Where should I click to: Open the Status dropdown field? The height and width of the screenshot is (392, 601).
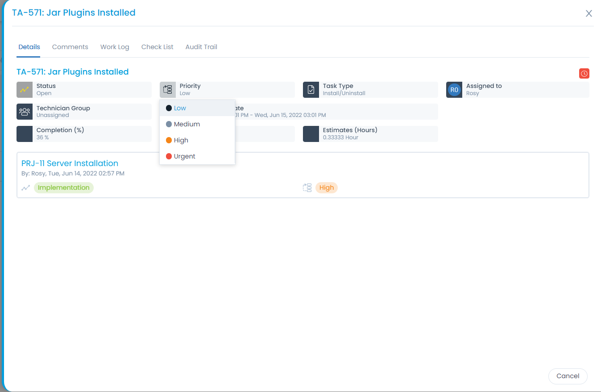coord(85,89)
